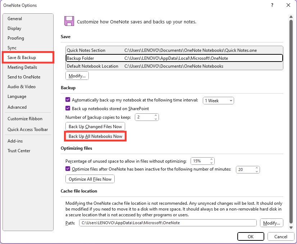This screenshot has width=297, height=244.
Task: Go to the Sync settings
Action: pyautogui.click(x=28, y=48)
